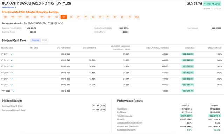Click the RECORD DATE column header
The height and width of the screenshot is (134, 224).
7,48
